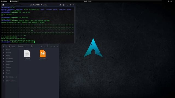Open the Desktop path dropdown in Files
Viewport: 175px width, 98px height.
(x=22, y=46)
